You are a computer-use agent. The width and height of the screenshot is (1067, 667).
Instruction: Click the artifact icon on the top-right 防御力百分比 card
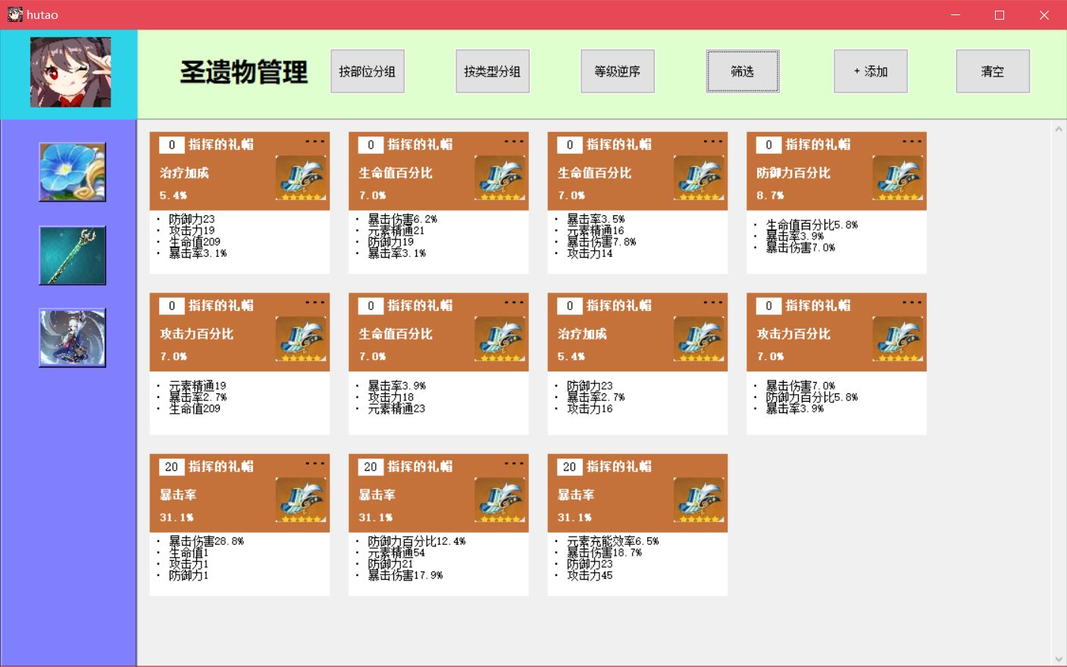[x=898, y=177]
